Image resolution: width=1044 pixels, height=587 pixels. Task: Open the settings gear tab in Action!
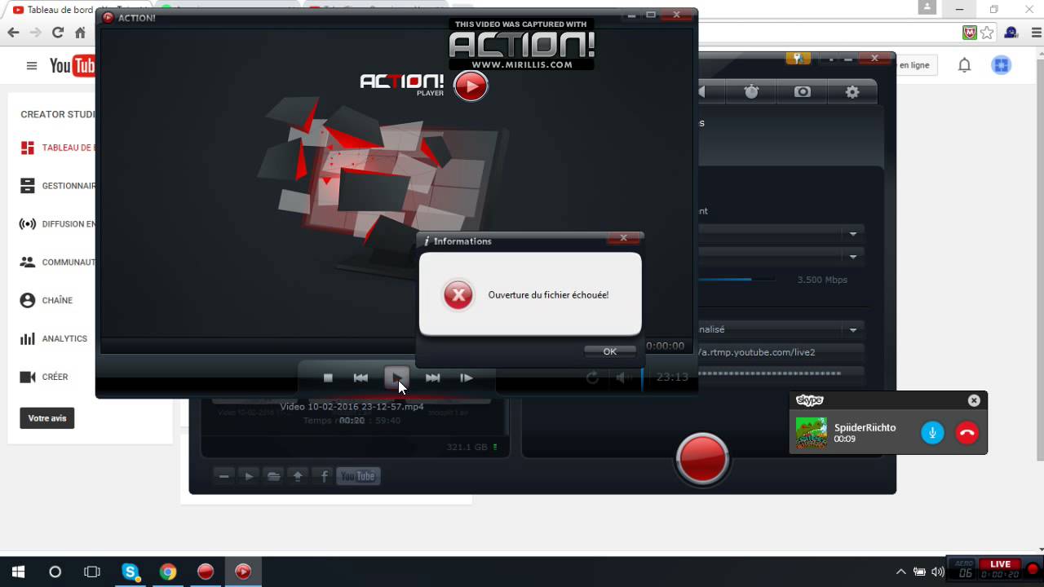[x=852, y=92]
